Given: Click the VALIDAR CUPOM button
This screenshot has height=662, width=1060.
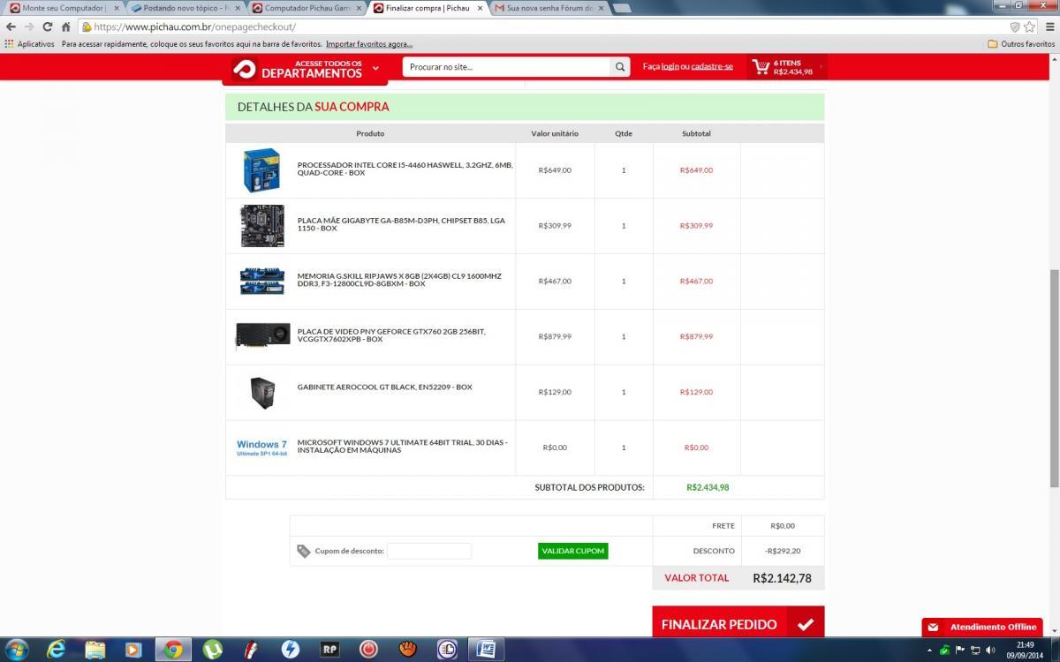Looking at the screenshot, I should (572, 551).
